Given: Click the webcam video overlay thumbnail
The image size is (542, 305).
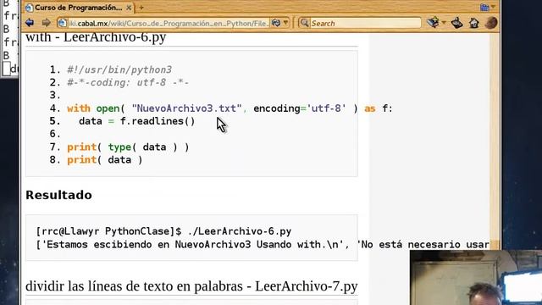Looking at the screenshot, I should point(476,278).
